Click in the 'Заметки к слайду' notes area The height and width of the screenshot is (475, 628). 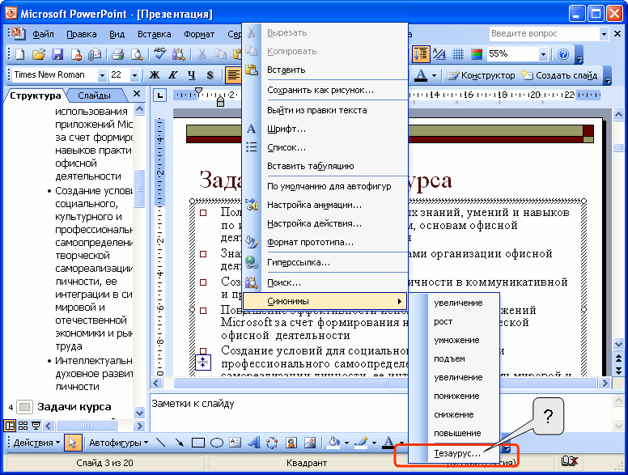380,412
